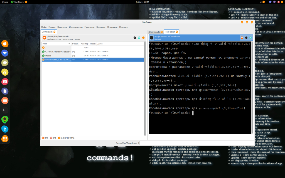Click the 0/0 directories status indicator
Screen dimensions: 285x178
pyautogui.click(x=45, y=138)
